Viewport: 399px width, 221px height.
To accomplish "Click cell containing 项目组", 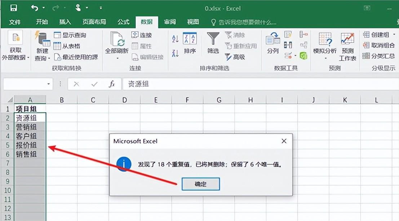I will [x=30, y=109].
